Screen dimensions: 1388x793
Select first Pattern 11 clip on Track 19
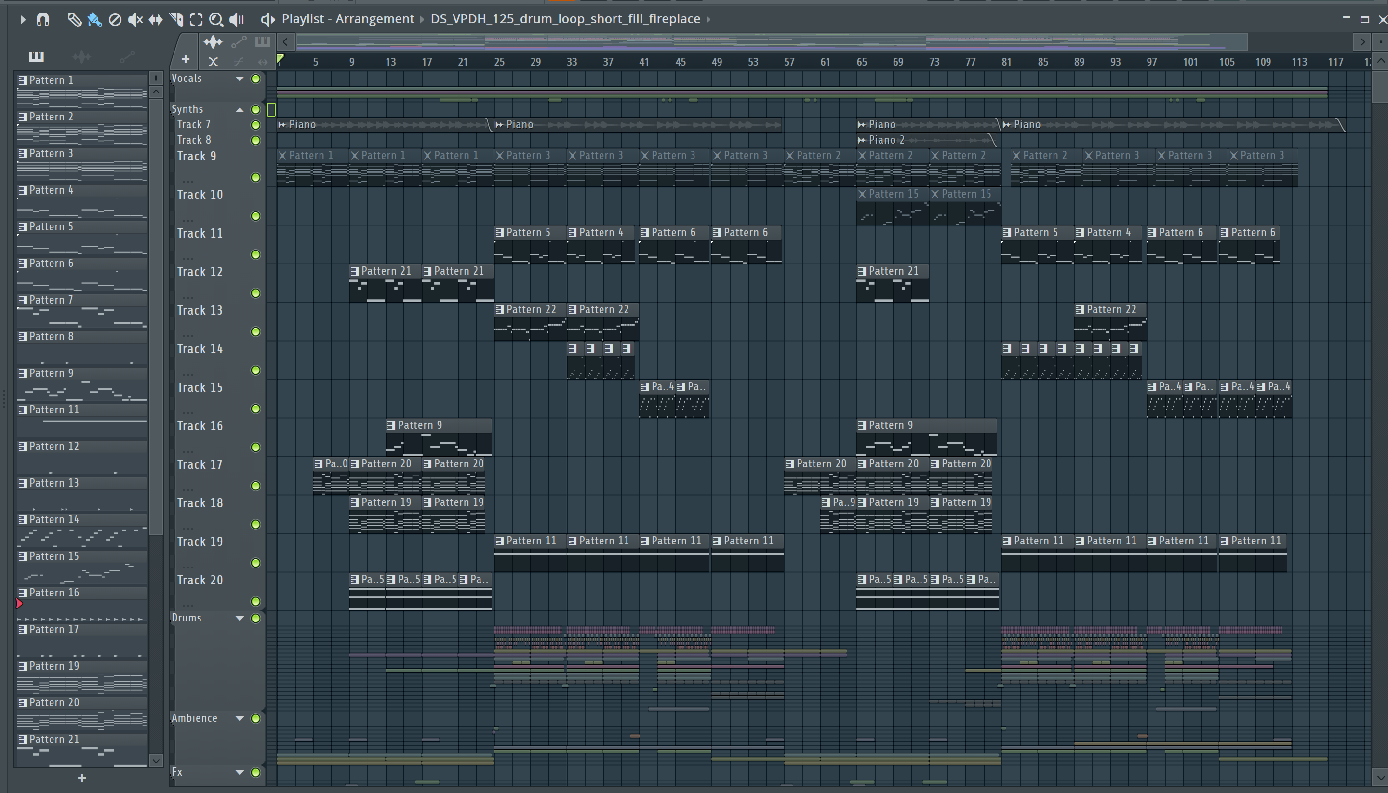pyautogui.click(x=530, y=554)
